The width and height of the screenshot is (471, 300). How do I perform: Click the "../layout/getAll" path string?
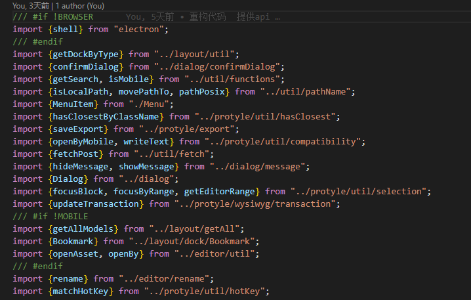point(194,229)
